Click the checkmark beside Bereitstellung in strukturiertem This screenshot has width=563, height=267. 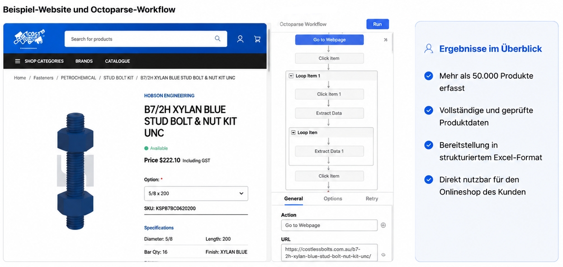(x=429, y=145)
